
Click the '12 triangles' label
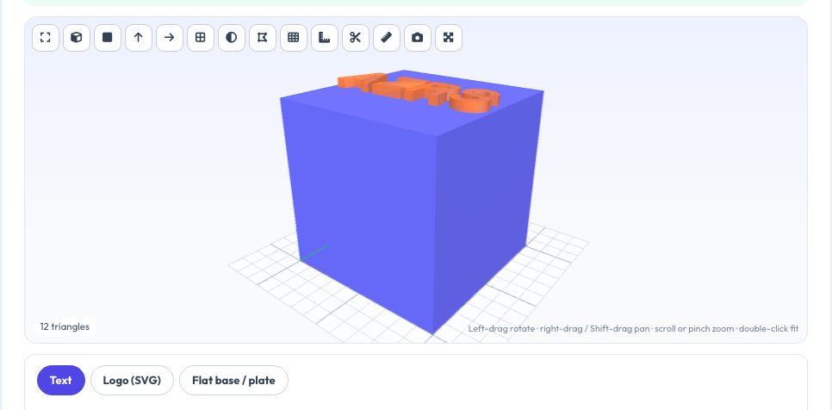coord(65,326)
